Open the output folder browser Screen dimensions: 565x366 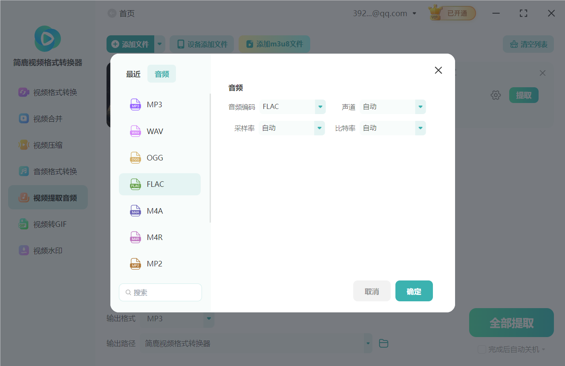pos(383,343)
